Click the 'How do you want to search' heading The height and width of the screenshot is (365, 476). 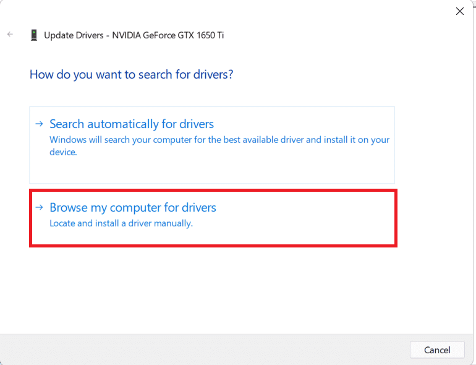[x=132, y=74]
